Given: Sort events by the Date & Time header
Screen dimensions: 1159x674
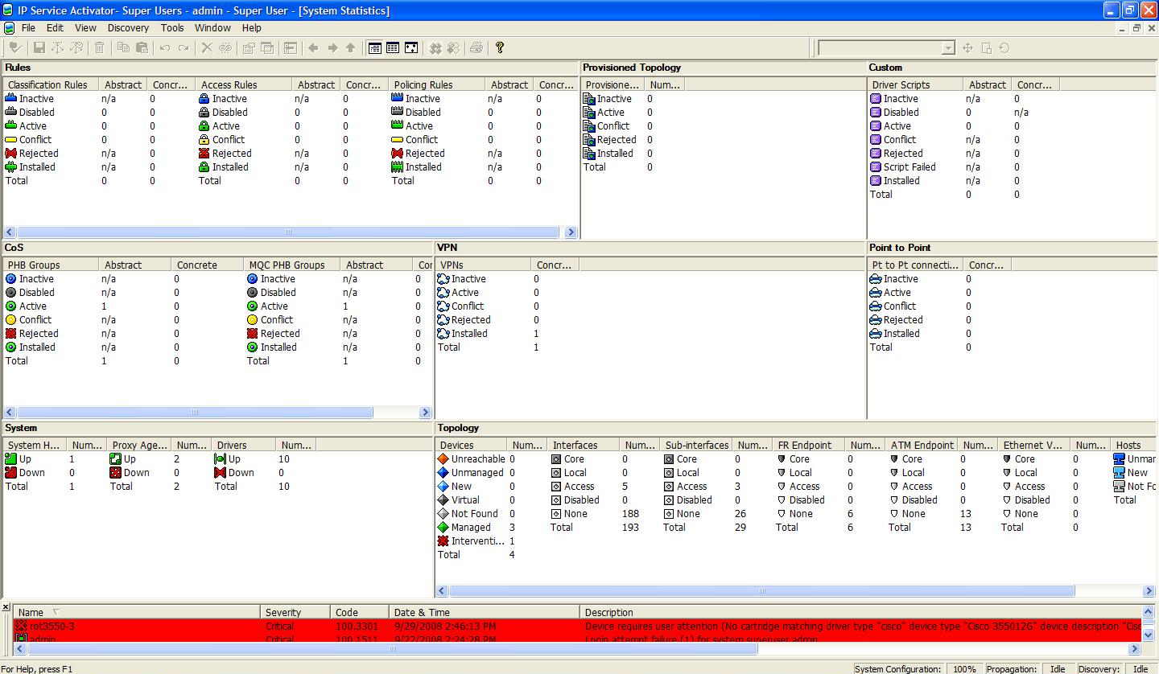Looking at the screenshot, I should pyautogui.click(x=485, y=612).
